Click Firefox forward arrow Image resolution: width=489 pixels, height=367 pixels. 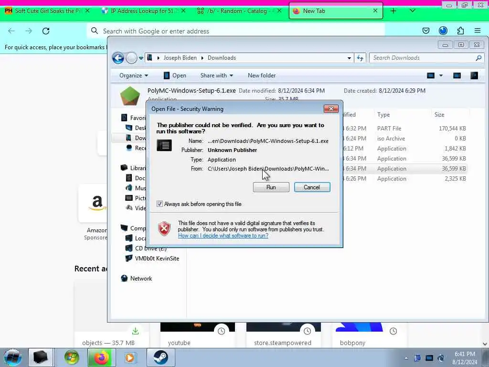[x=29, y=31]
